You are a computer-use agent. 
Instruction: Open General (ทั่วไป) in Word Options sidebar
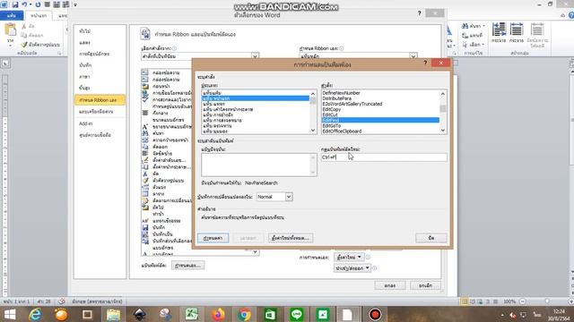84,31
